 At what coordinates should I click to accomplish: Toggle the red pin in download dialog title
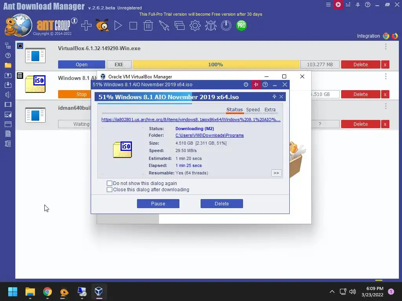point(256,85)
